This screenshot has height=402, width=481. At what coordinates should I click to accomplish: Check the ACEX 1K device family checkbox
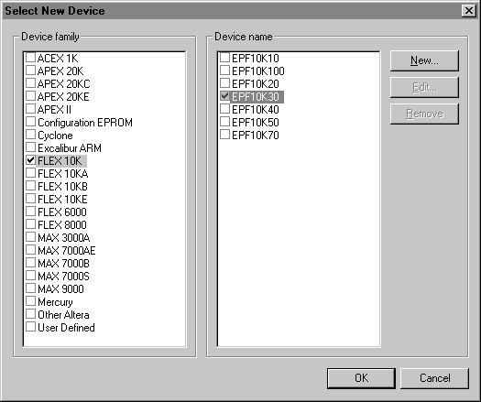[x=30, y=58]
